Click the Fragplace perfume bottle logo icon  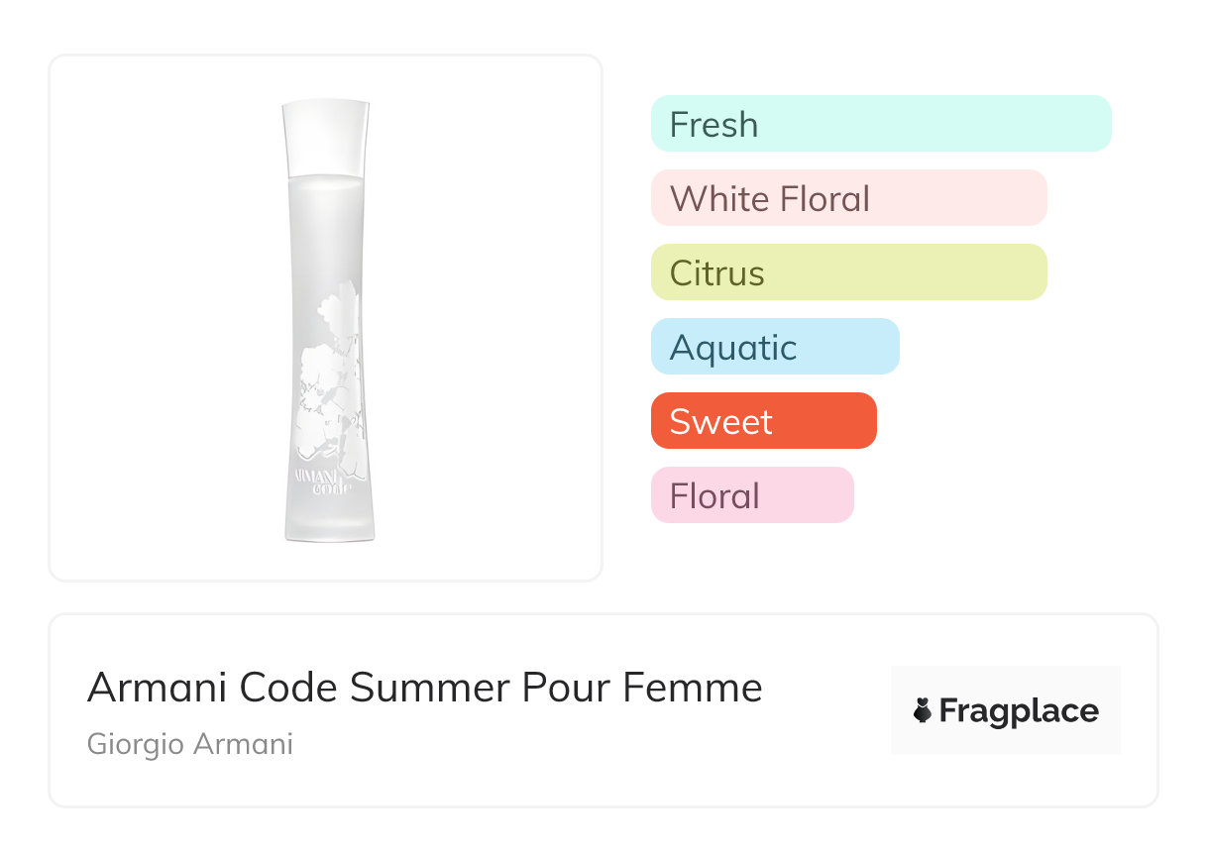pyautogui.click(x=923, y=710)
